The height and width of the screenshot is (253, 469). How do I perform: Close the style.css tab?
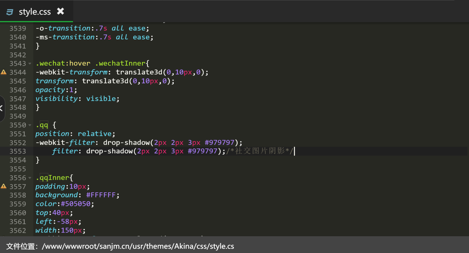click(60, 12)
